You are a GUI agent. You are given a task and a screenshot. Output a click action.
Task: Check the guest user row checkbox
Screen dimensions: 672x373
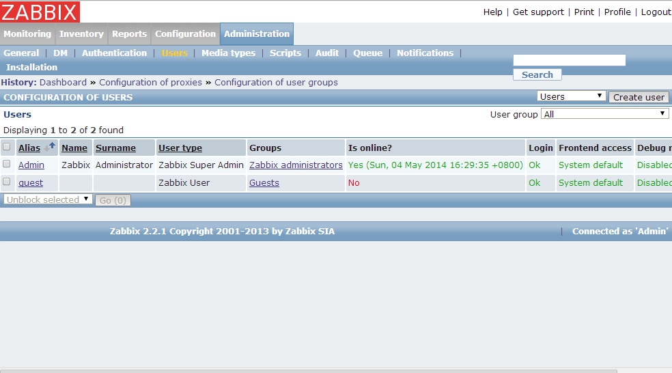pos(6,181)
